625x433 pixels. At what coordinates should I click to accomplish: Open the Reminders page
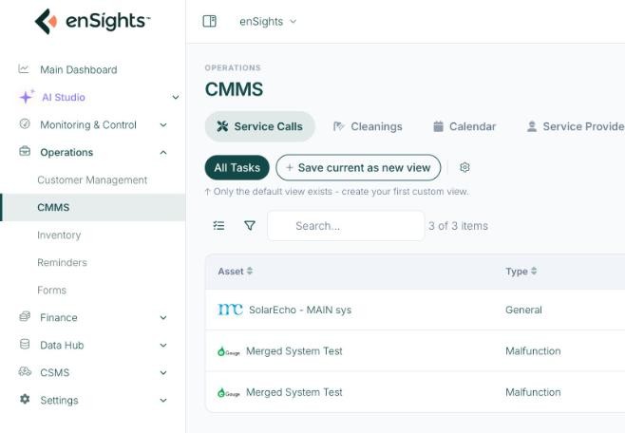tap(62, 262)
